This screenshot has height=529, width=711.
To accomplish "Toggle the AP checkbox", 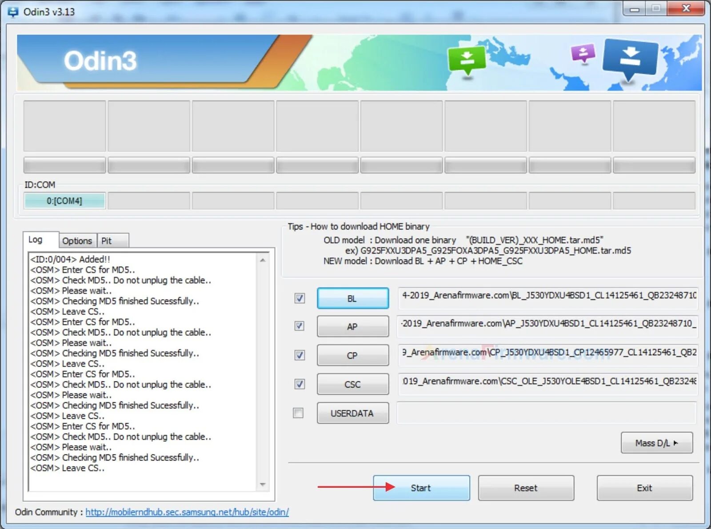I will click(300, 326).
